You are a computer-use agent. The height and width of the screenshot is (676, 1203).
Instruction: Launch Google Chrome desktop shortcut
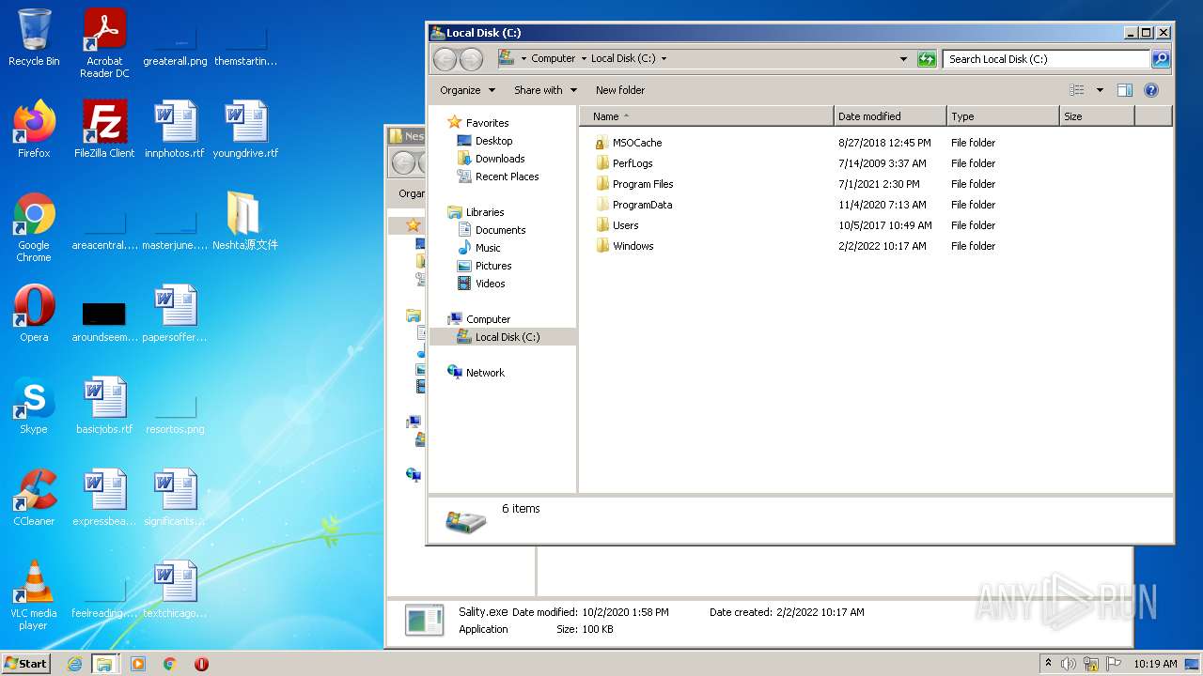click(34, 227)
